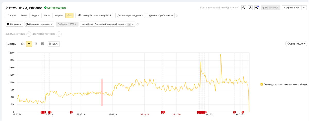Select the 'Неделя' period tab
309x121 pixels.
click(35, 15)
